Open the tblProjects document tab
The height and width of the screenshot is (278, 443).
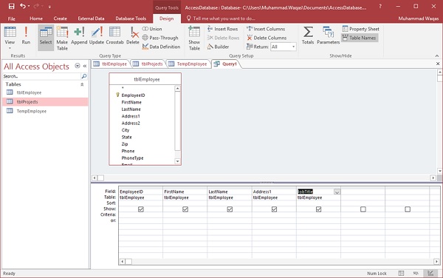pos(148,64)
